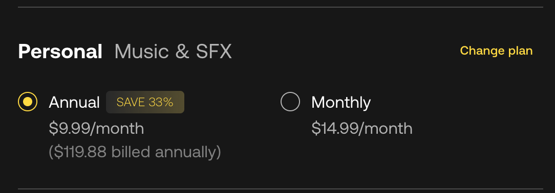Click the yellow discount tag next to Annual
Screen dimensions: 555x193
[145, 102]
